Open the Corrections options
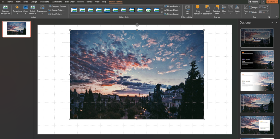The image size is (280, 139). pos(17,10)
